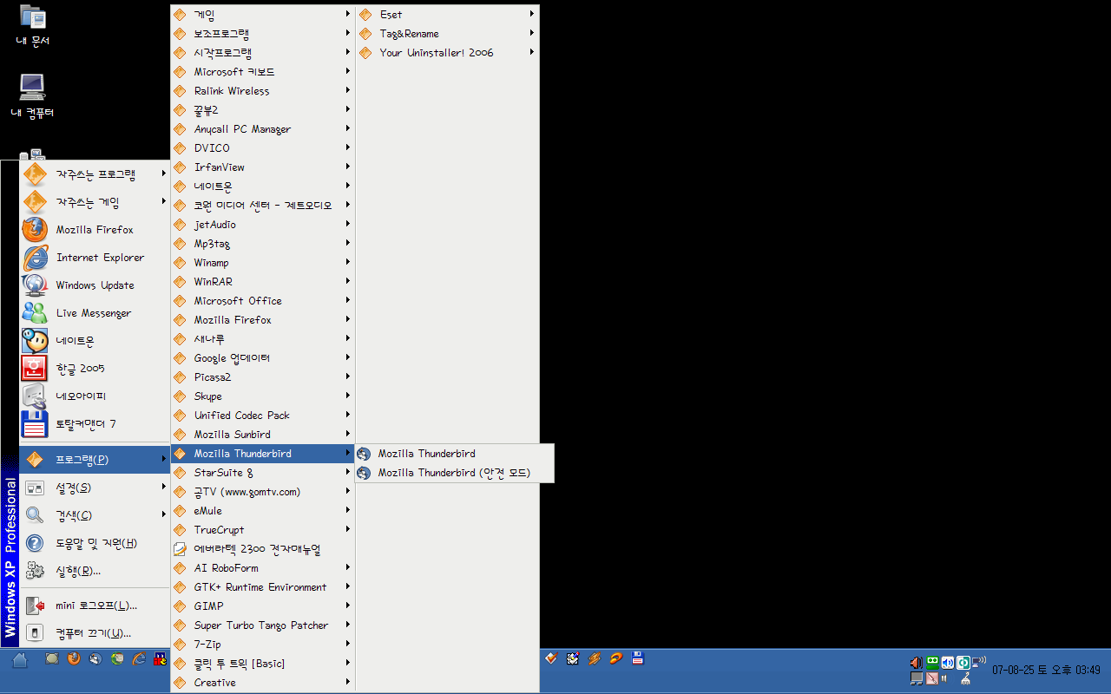Open the Creative program folder
Image resolution: width=1111 pixels, height=694 pixels.
click(263, 683)
